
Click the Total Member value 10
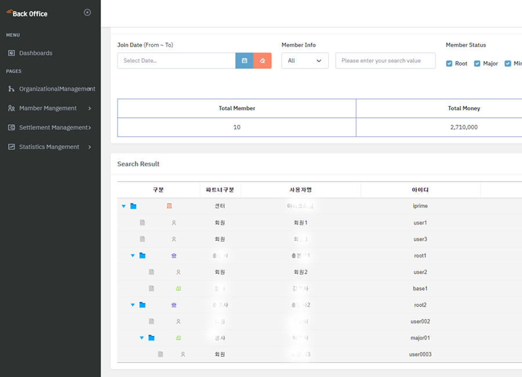(x=237, y=127)
